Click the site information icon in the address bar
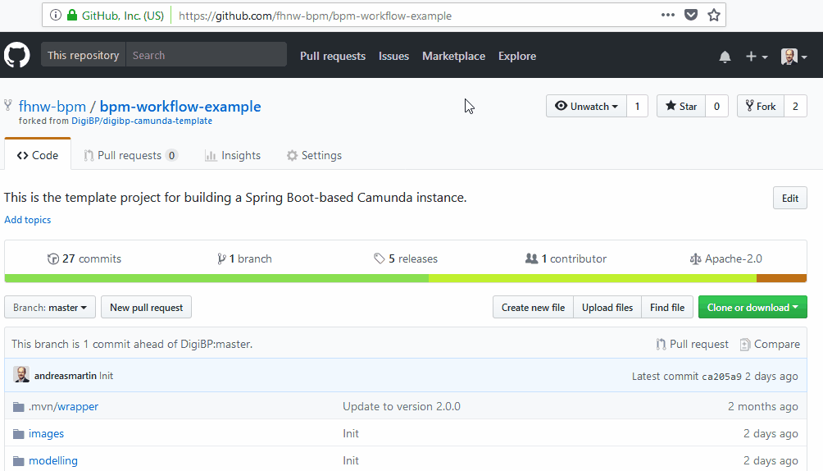This screenshot has height=471, width=823. coord(56,16)
